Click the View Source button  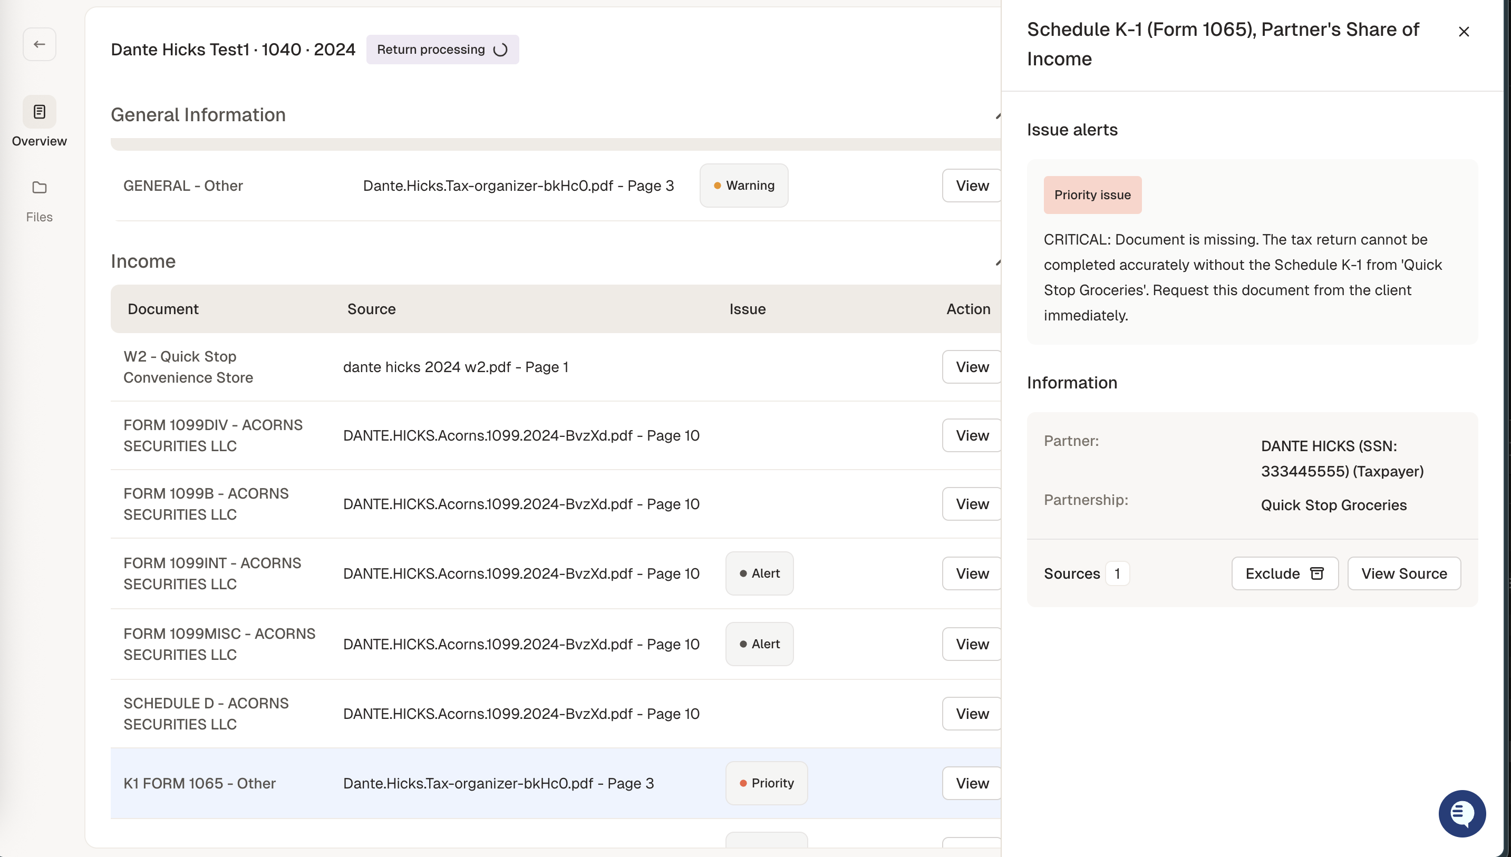(1403, 573)
